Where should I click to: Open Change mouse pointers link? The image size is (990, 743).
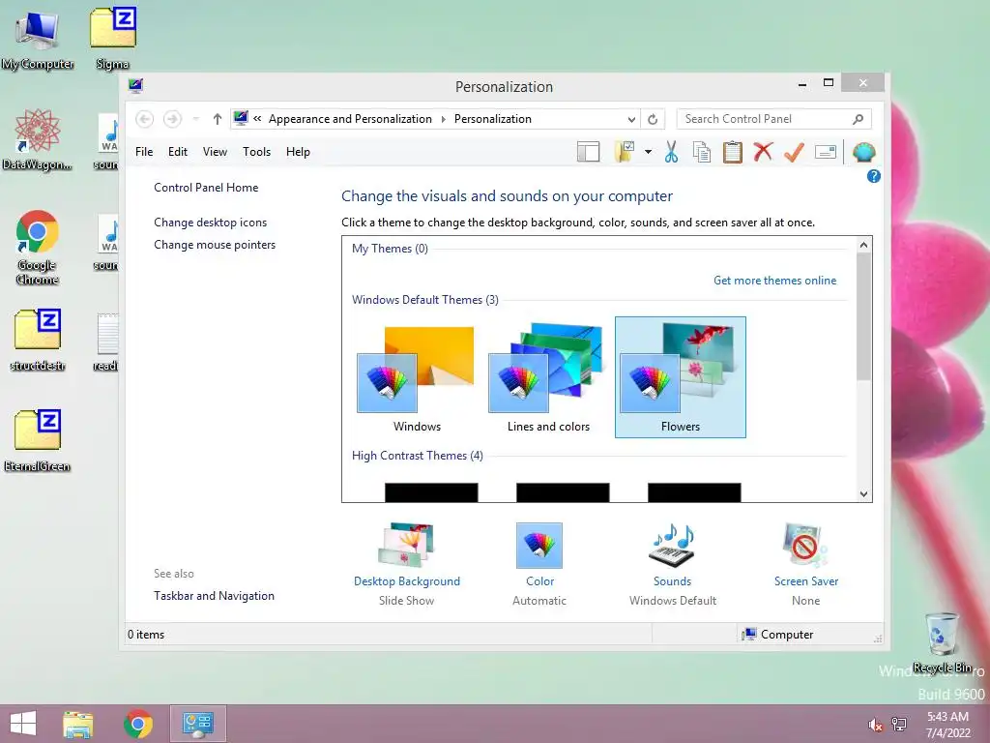[x=215, y=245]
